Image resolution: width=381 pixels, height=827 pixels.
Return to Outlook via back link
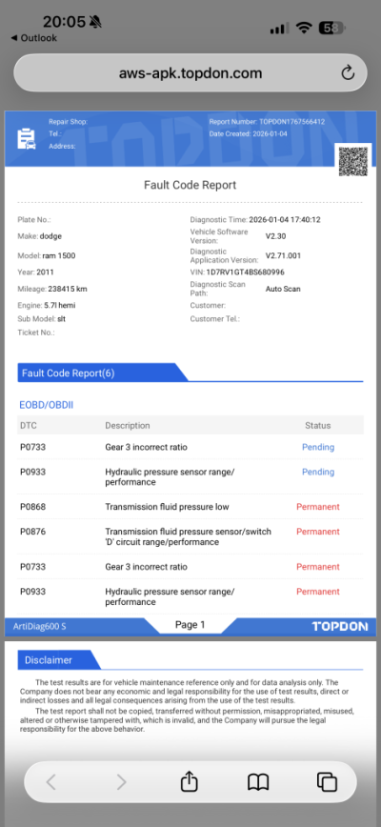coord(33,38)
